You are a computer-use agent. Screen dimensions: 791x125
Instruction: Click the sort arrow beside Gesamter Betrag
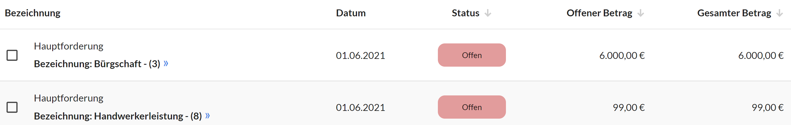[x=779, y=13]
